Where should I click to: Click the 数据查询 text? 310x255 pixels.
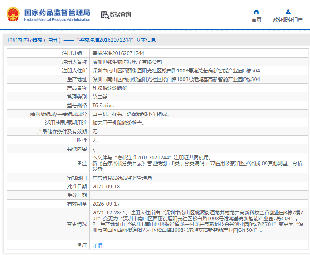point(120,14)
